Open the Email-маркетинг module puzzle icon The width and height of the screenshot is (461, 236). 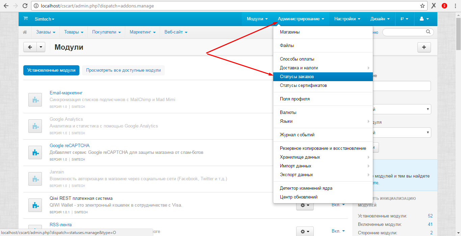[35, 100]
